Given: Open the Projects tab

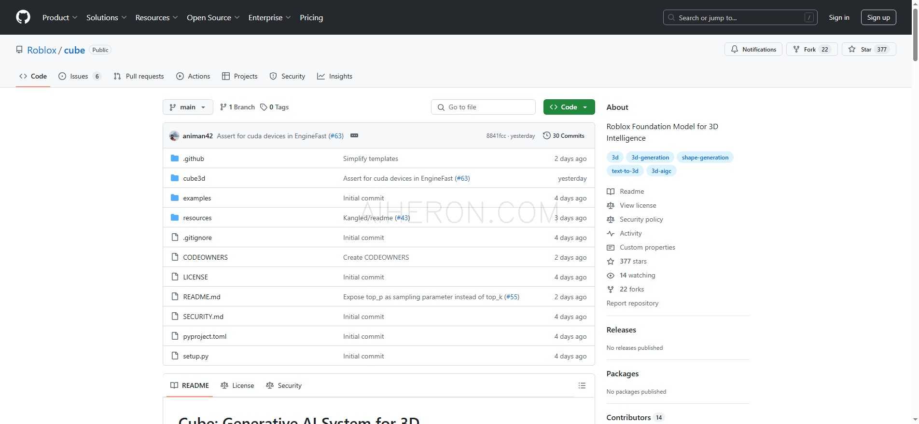Looking at the screenshot, I should coord(240,76).
